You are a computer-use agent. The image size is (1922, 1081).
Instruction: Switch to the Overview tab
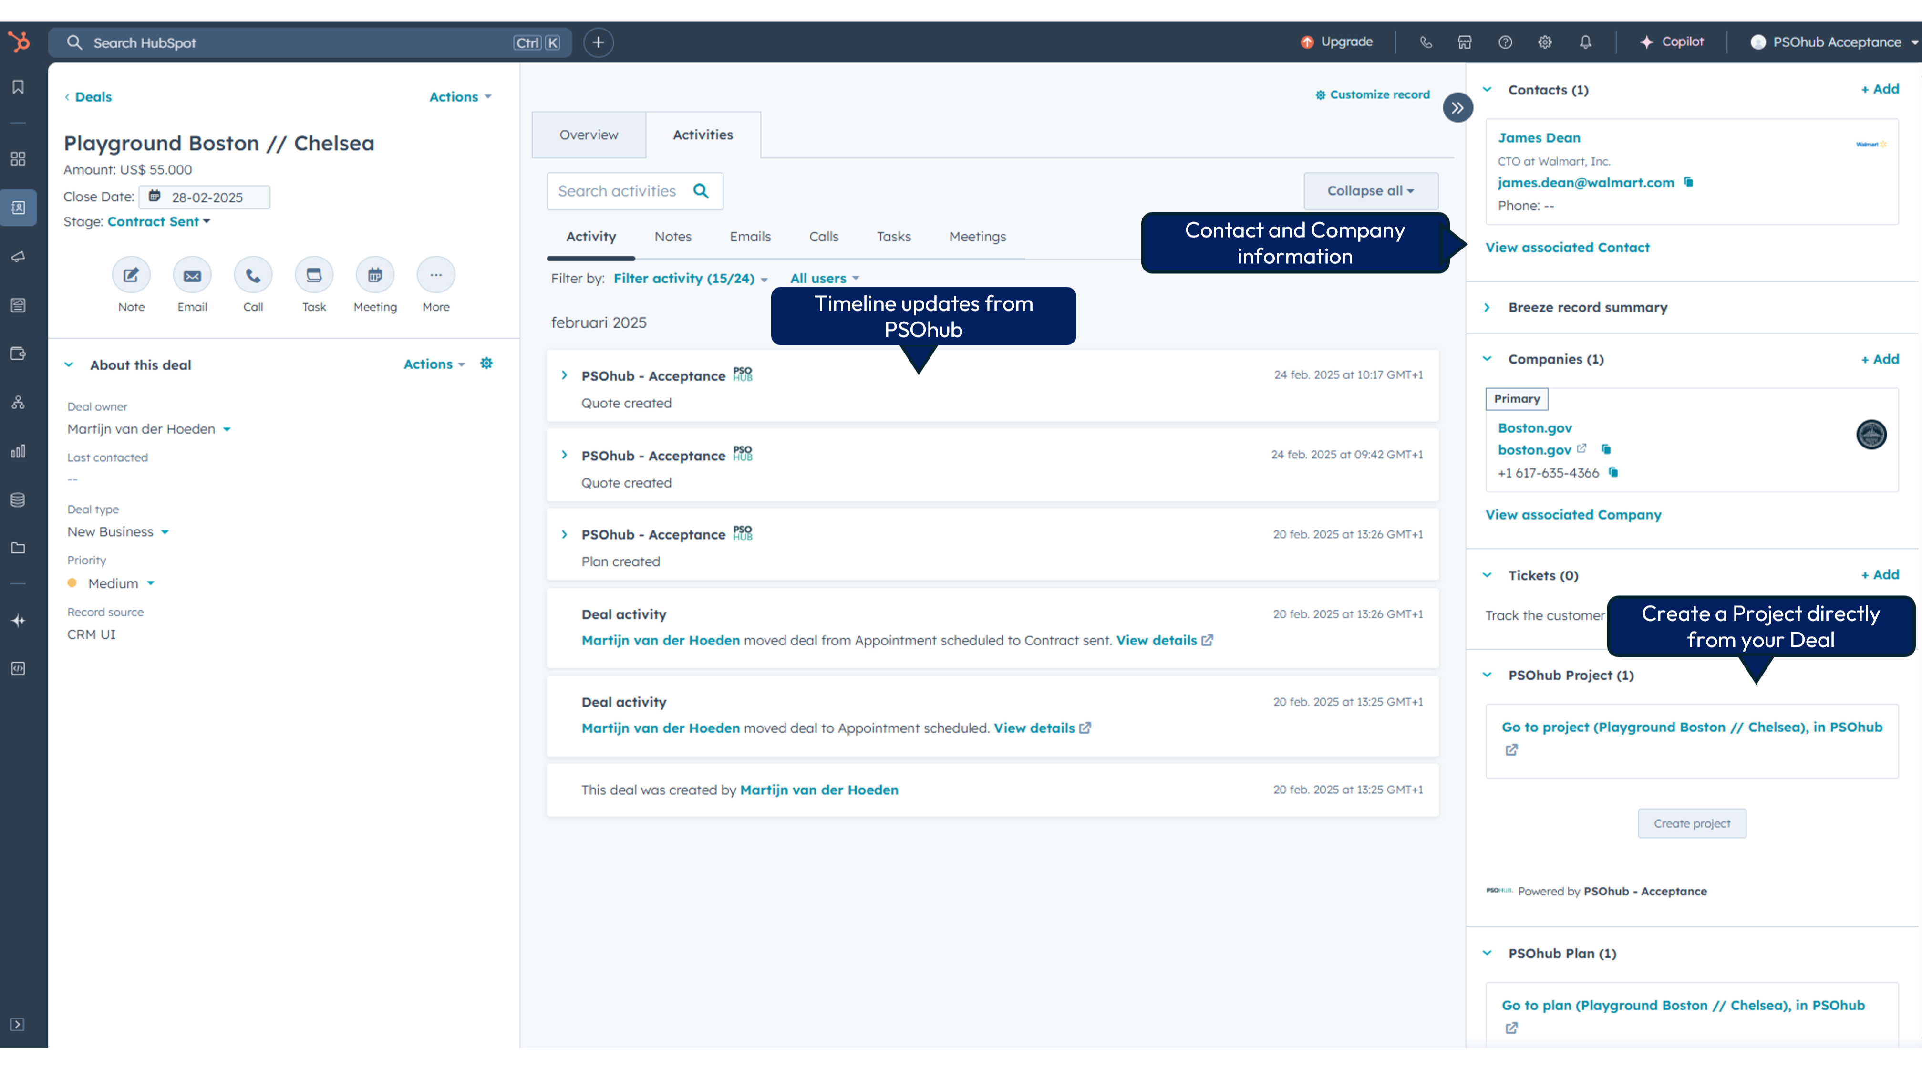589,135
